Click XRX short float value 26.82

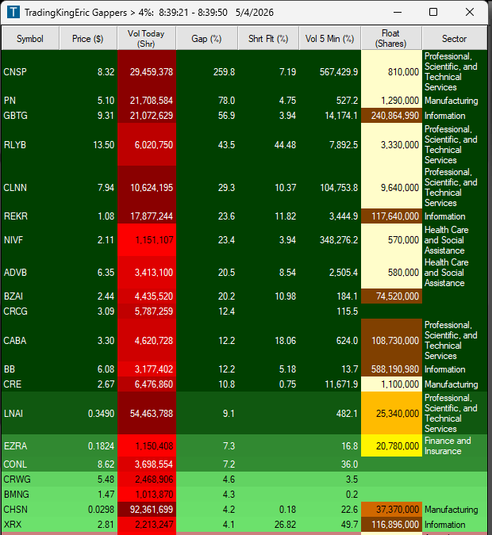(268, 524)
